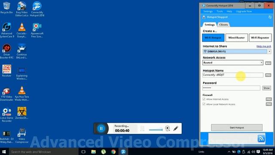
Task: Click the PRO badge beside Allow Local Network Access
Action: (x=269, y=104)
